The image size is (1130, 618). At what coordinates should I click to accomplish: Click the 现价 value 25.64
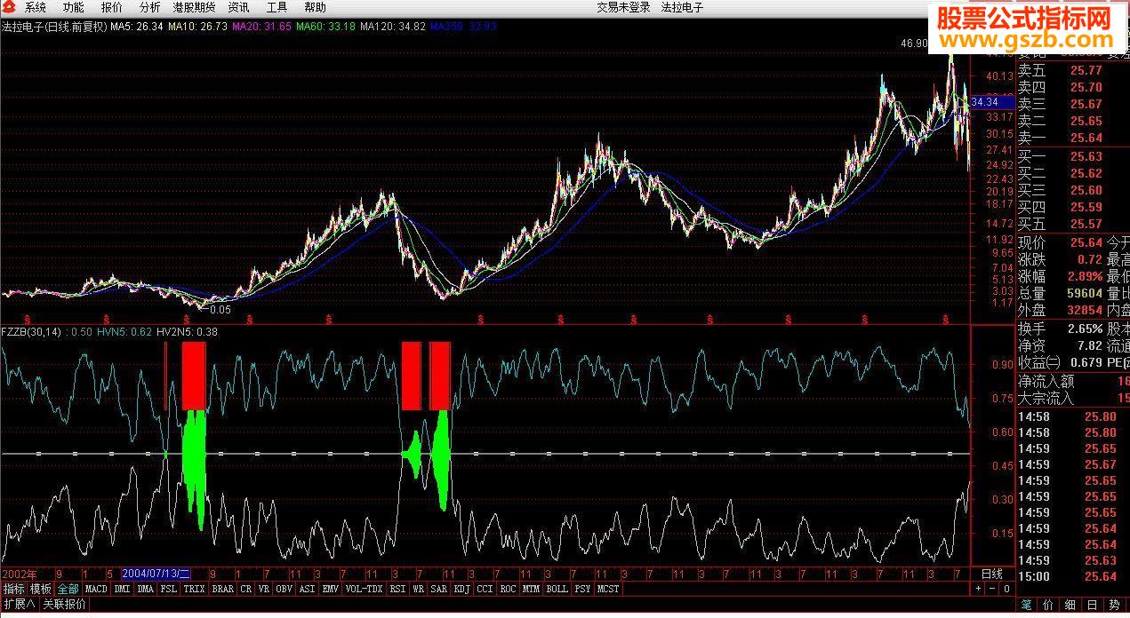pyautogui.click(x=1086, y=242)
